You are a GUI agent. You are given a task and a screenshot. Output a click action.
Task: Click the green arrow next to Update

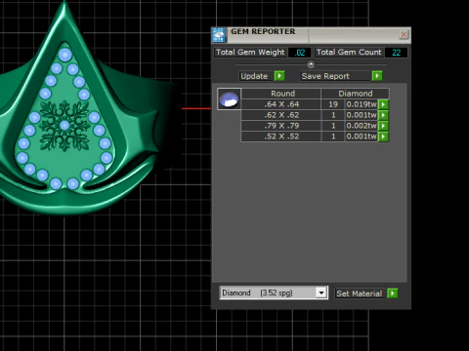(x=279, y=76)
